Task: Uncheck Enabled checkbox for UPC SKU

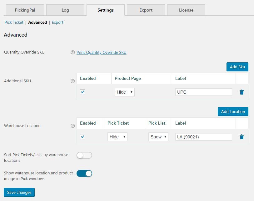Action: click(82, 92)
